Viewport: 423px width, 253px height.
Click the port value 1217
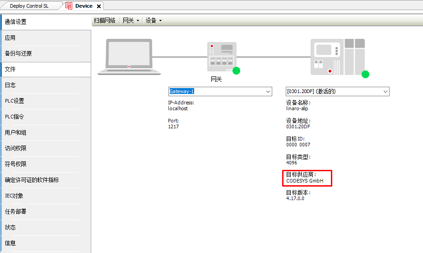(173, 126)
